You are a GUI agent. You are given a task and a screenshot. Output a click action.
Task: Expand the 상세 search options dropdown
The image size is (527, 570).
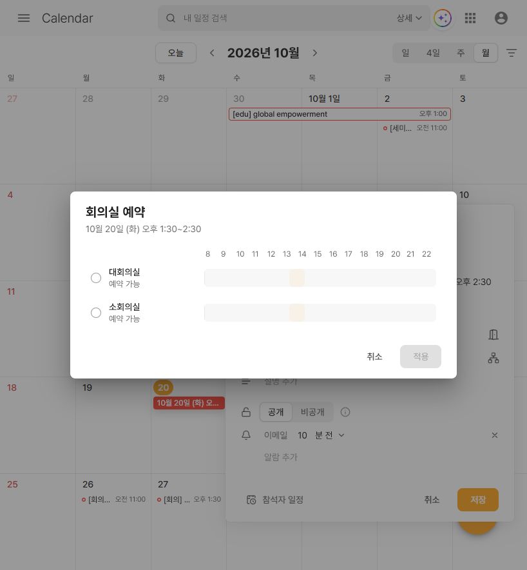(x=409, y=18)
